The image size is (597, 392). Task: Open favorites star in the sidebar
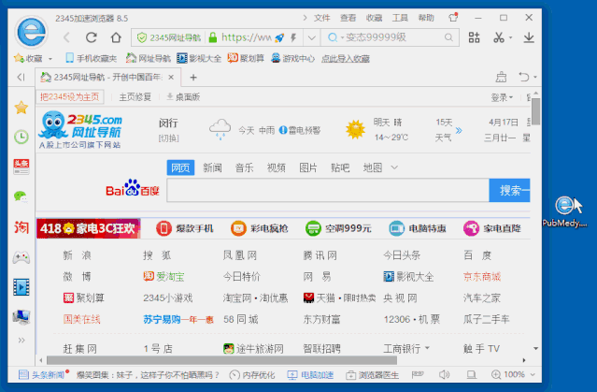[21, 108]
